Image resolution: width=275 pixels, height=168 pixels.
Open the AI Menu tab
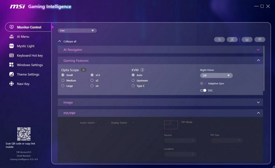(x=23, y=37)
